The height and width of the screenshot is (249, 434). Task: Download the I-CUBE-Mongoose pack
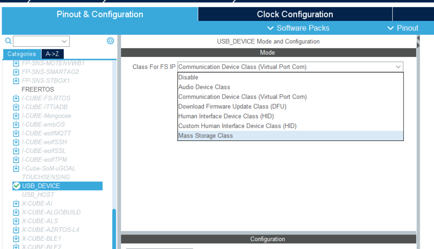pyautogui.click(x=16, y=115)
